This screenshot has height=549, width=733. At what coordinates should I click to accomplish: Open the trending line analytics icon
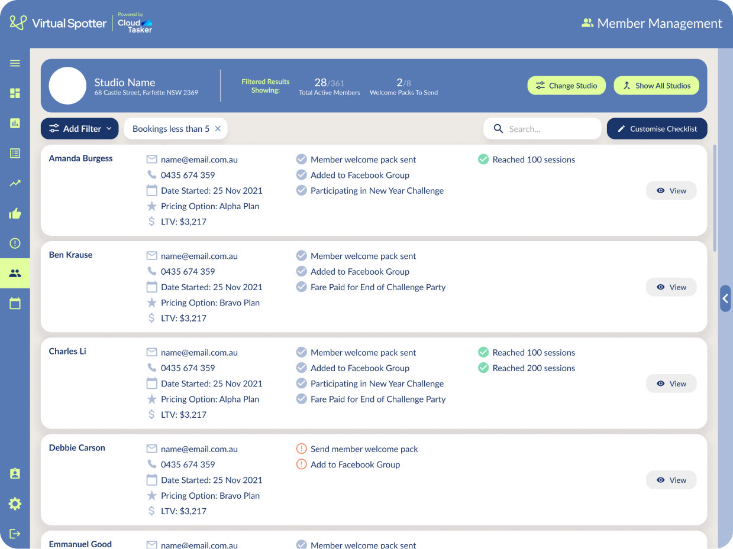tap(15, 183)
